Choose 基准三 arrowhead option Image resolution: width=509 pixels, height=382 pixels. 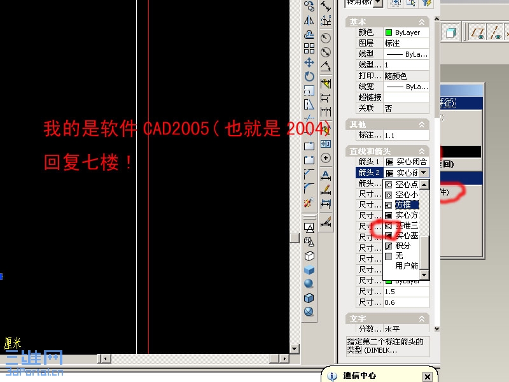click(x=401, y=225)
